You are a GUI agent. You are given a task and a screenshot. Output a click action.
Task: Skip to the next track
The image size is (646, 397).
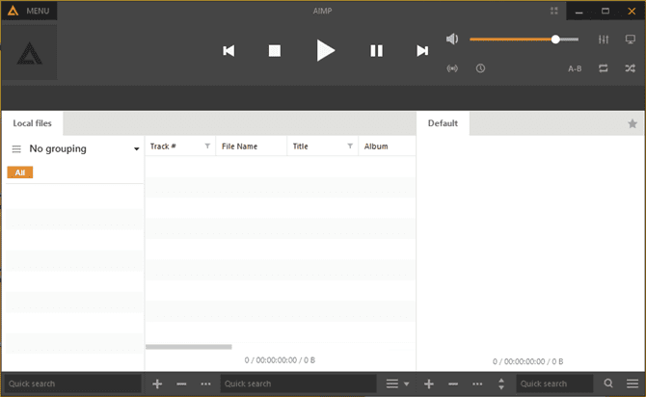(x=422, y=51)
